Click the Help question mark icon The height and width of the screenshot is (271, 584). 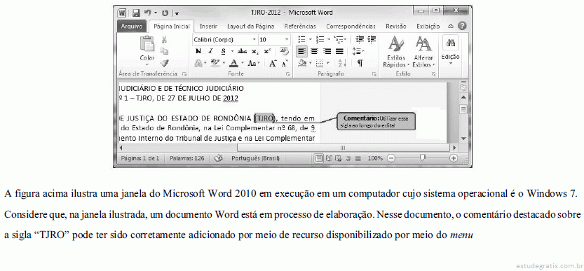pos(462,26)
